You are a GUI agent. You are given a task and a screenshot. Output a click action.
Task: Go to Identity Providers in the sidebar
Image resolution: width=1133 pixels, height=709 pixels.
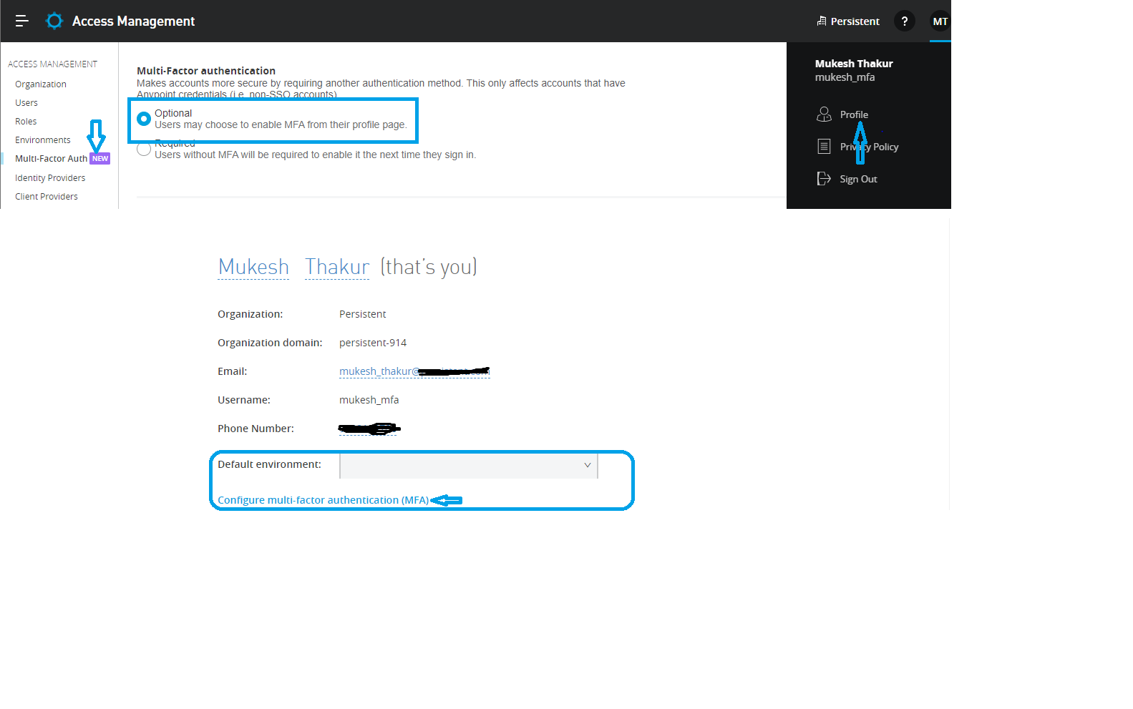coord(50,177)
